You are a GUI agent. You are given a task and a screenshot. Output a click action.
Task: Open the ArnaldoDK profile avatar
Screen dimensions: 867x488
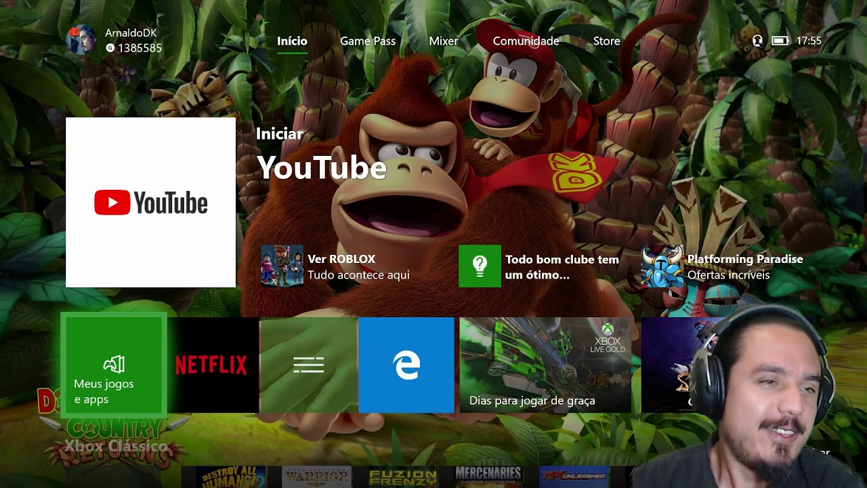(81, 41)
